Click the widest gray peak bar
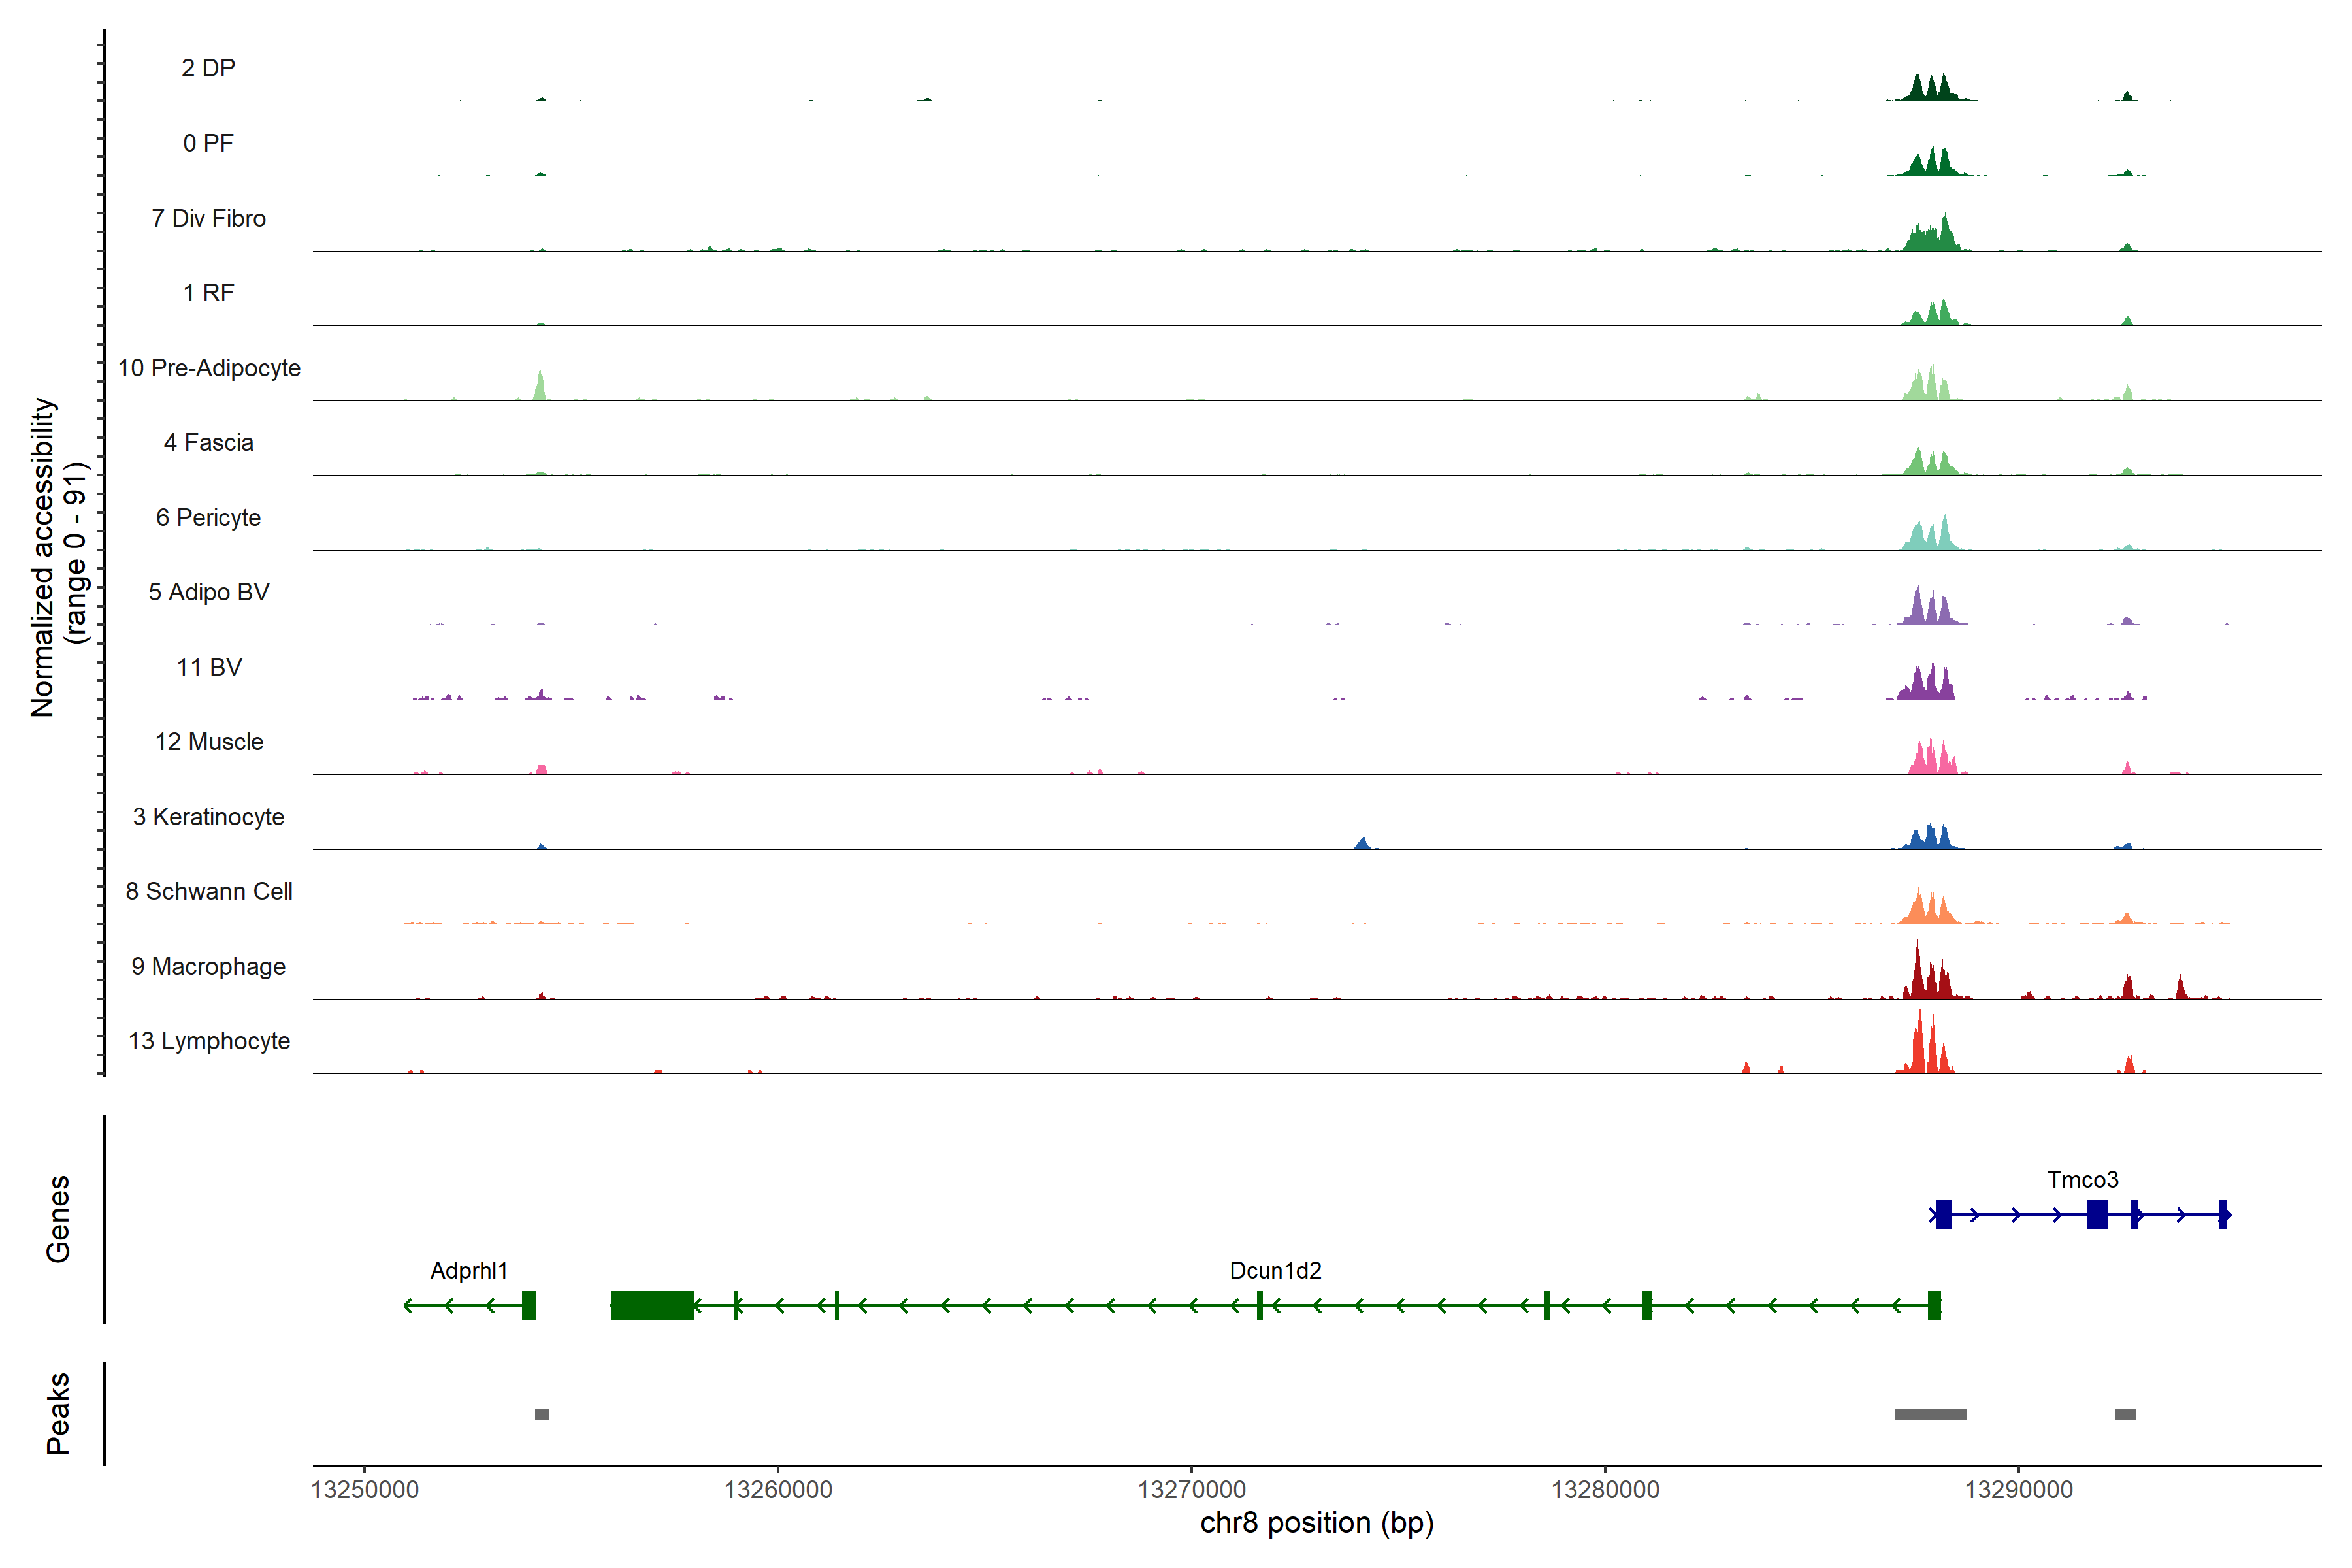The image size is (2352, 1568). pyautogui.click(x=1930, y=1414)
